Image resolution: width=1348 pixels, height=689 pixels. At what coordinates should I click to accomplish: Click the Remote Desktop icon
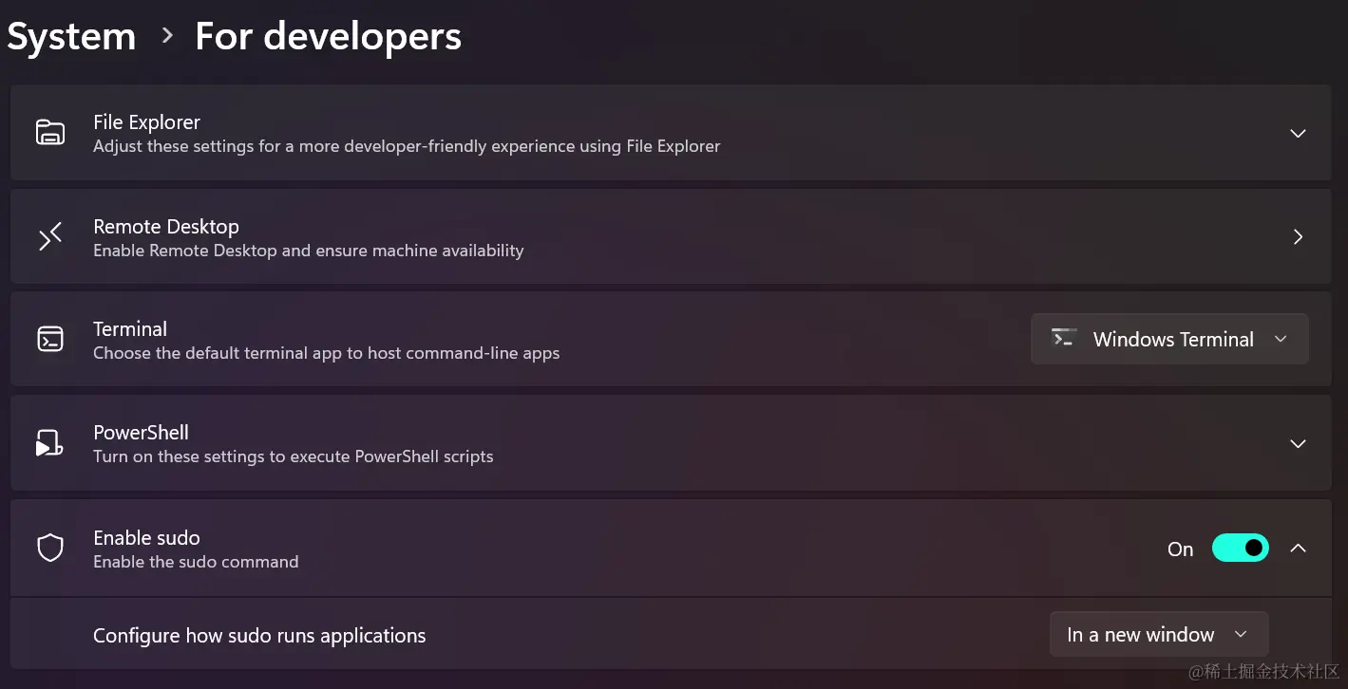[x=49, y=236]
